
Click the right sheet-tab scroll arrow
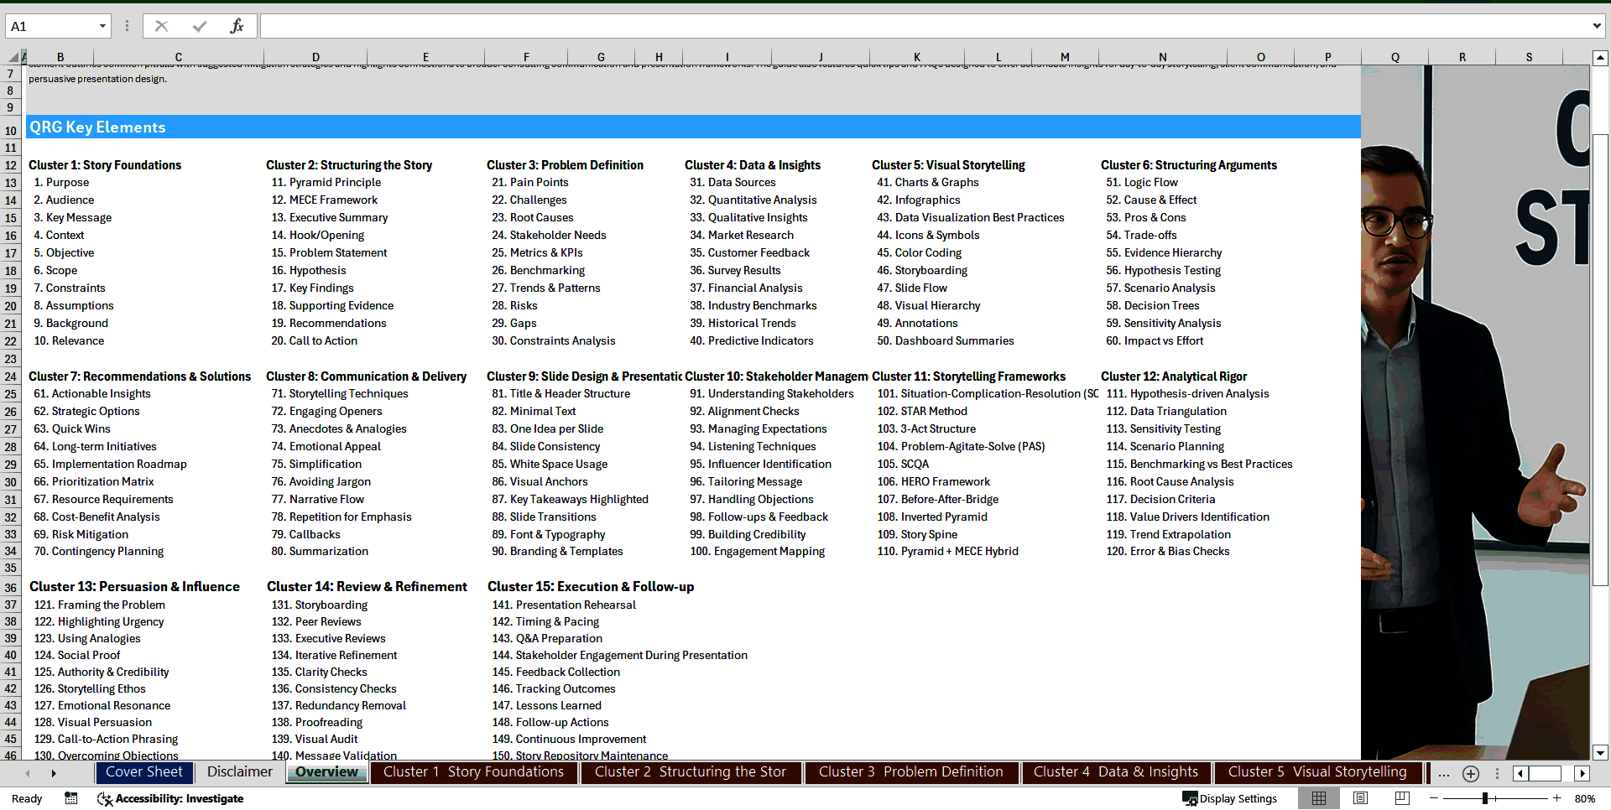(x=54, y=772)
